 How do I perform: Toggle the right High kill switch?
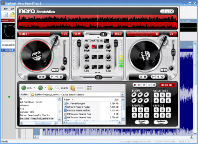tap(101, 47)
